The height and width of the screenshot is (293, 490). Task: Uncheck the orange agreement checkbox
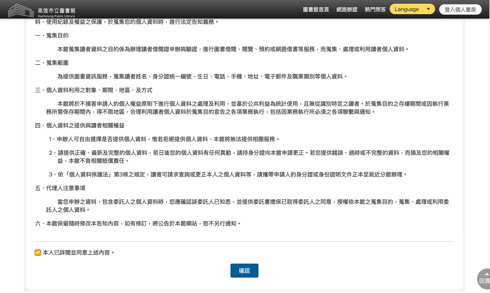(x=38, y=252)
